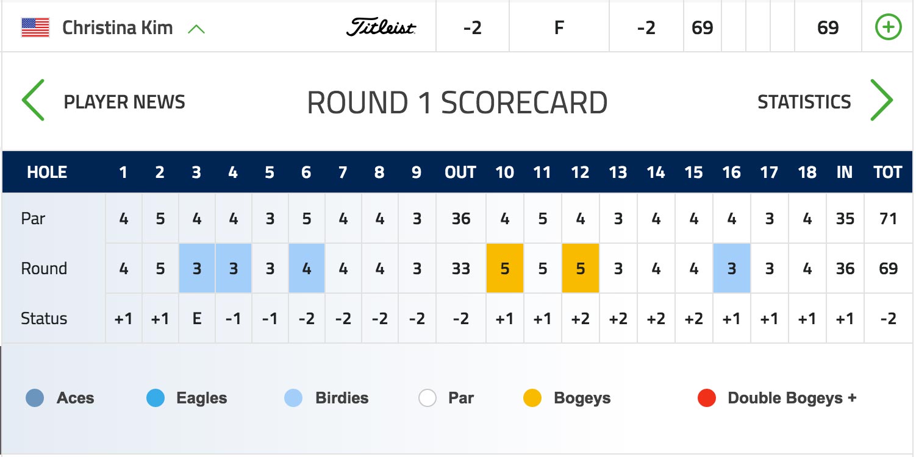
Task: Click hole 16 birdie score cell
Action: [732, 268]
